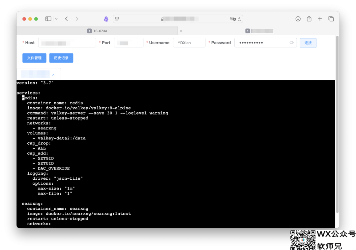This screenshot has width=356, height=250.
Task: Edit the Username field containing YDXian
Action: pyautogui.click(x=189, y=43)
